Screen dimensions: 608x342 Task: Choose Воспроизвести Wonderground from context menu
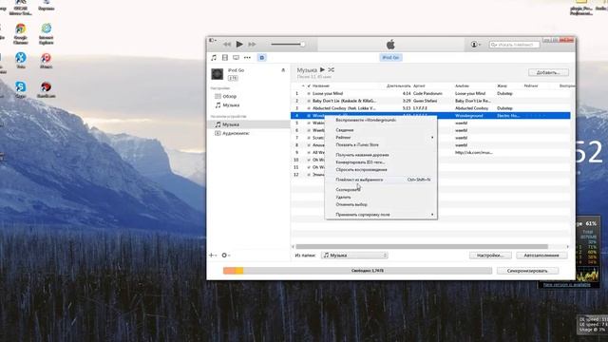[x=366, y=121]
